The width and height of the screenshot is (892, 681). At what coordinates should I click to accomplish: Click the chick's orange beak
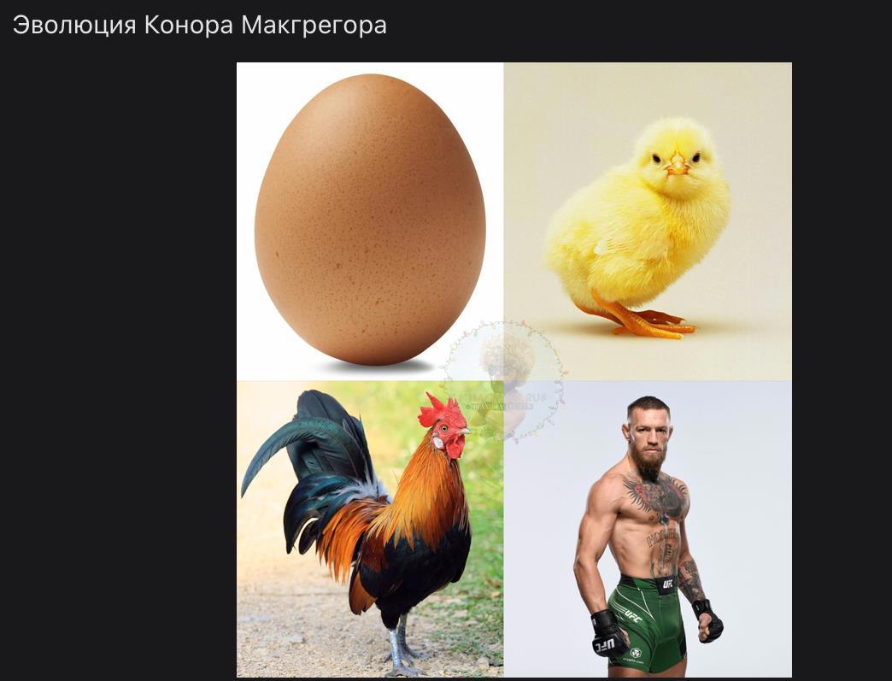point(677,166)
